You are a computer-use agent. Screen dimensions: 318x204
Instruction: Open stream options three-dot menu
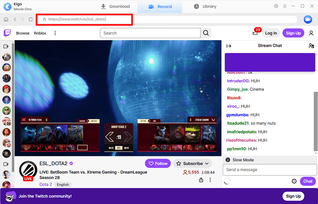210,180
